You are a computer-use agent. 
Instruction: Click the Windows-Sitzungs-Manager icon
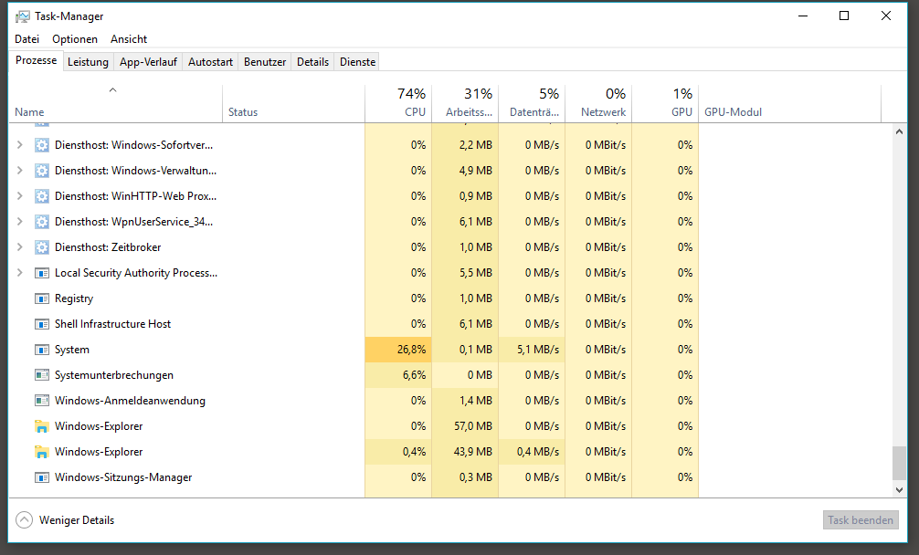pyautogui.click(x=42, y=477)
